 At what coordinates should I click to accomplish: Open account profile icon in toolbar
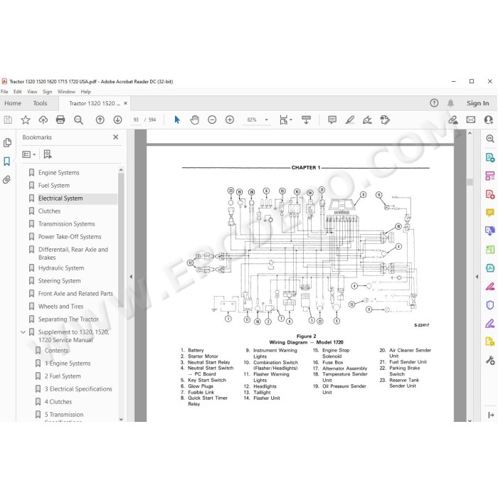pyautogui.click(x=489, y=120)
